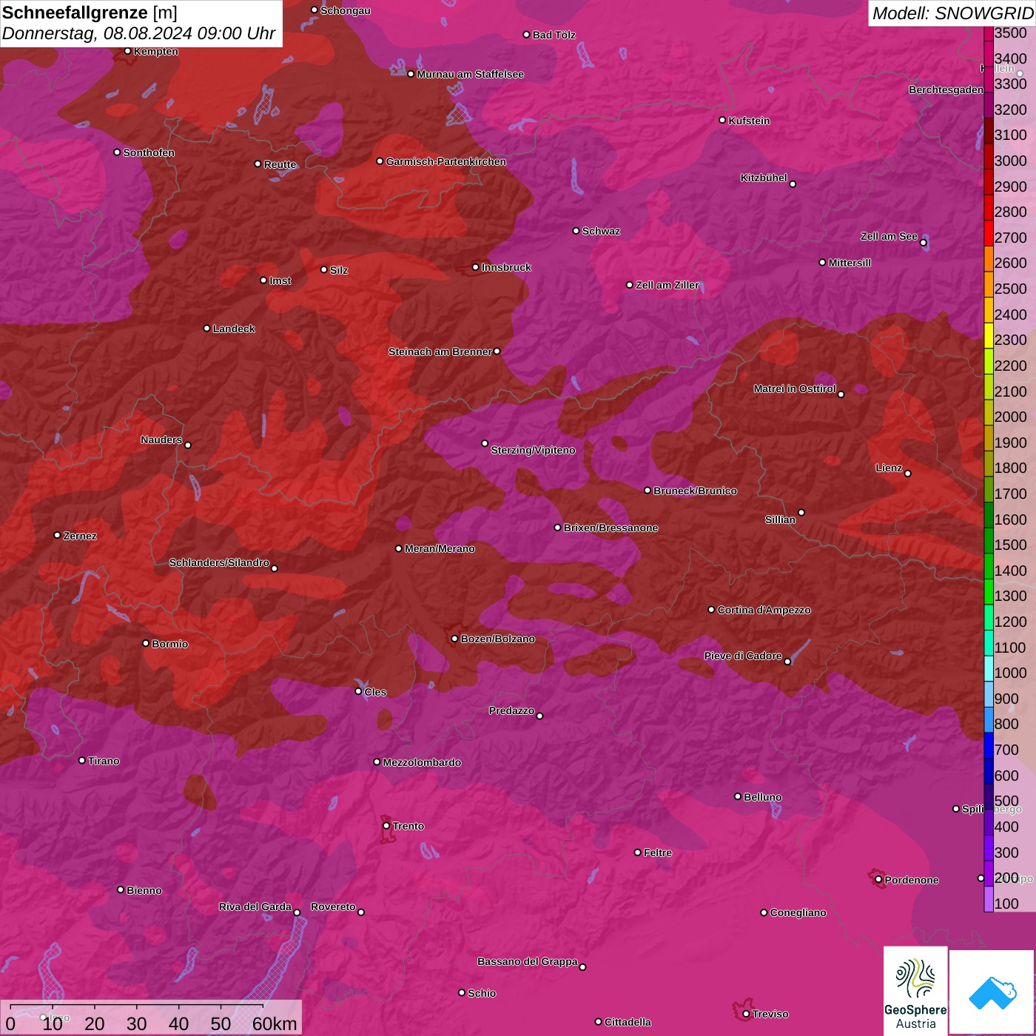1036x1036 pixels.
Task: Click the Zernez label
Action: (80, 536)
